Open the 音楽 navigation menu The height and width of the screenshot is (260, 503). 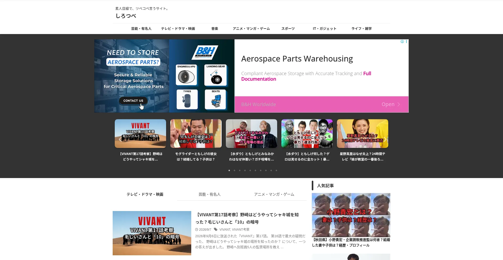tap(215, 29)
